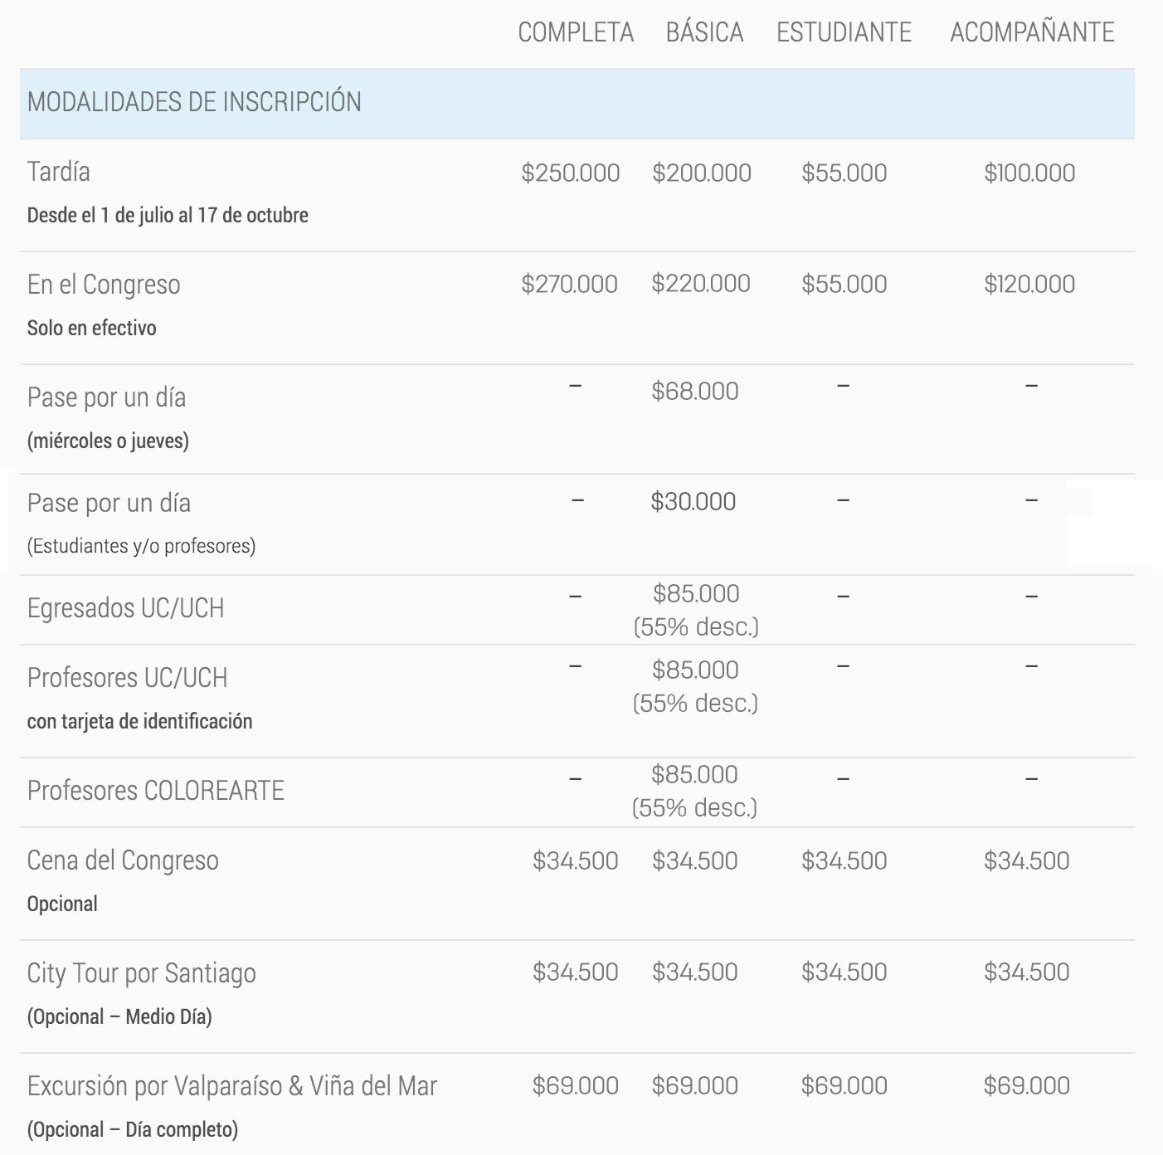1163x1155 pixels.
Task: Click Cena del Congreso Completa $34.500 price
Action: point(576,860)
